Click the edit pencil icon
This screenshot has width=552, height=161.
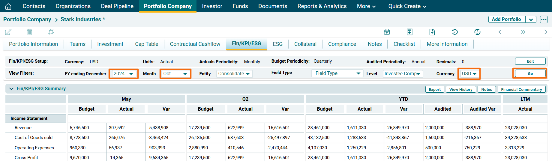(8, 32)
